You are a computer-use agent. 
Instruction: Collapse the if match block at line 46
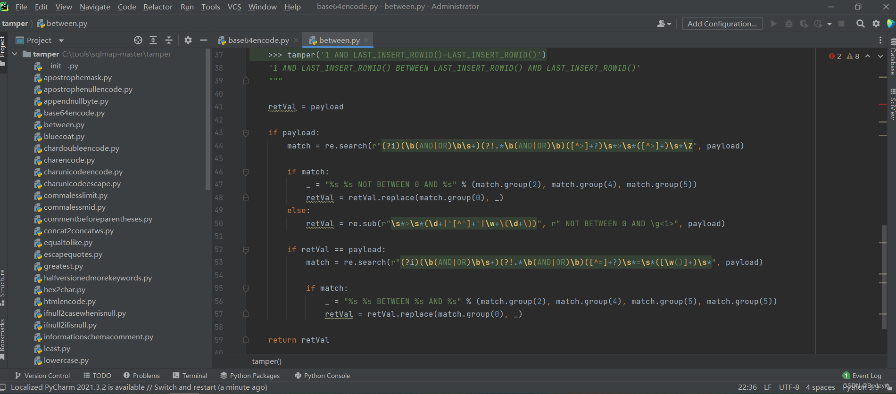click(246, 172)
